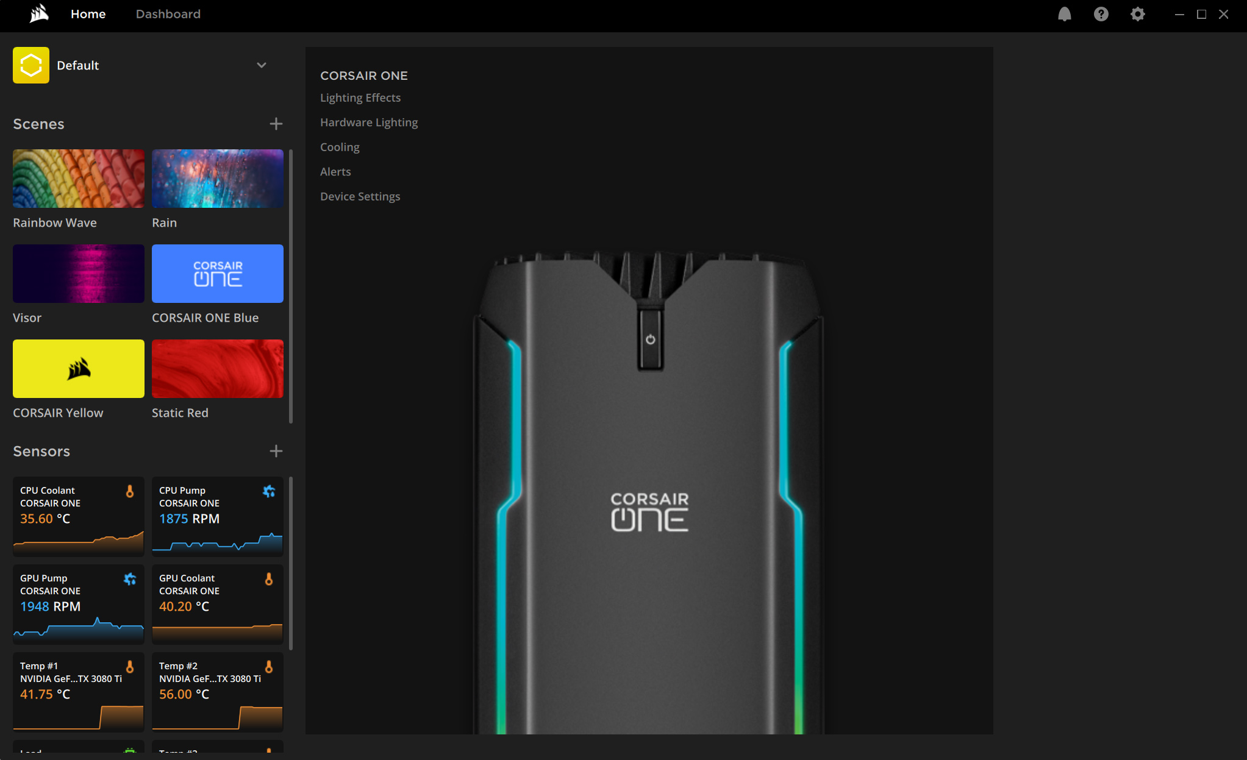Expand the Default profile dropdown chevron
This screenshot has width=1247, height=760.
262,65
